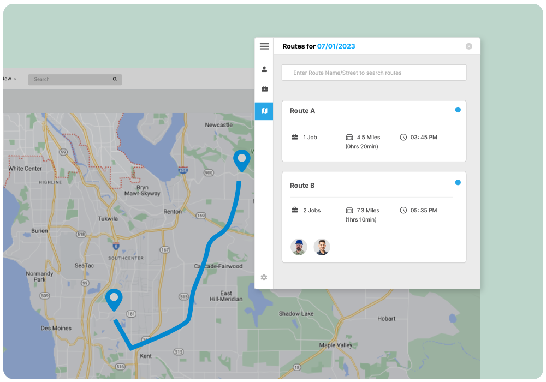Click the date 07/01/2023 link
546x382 pixels.
336,46
